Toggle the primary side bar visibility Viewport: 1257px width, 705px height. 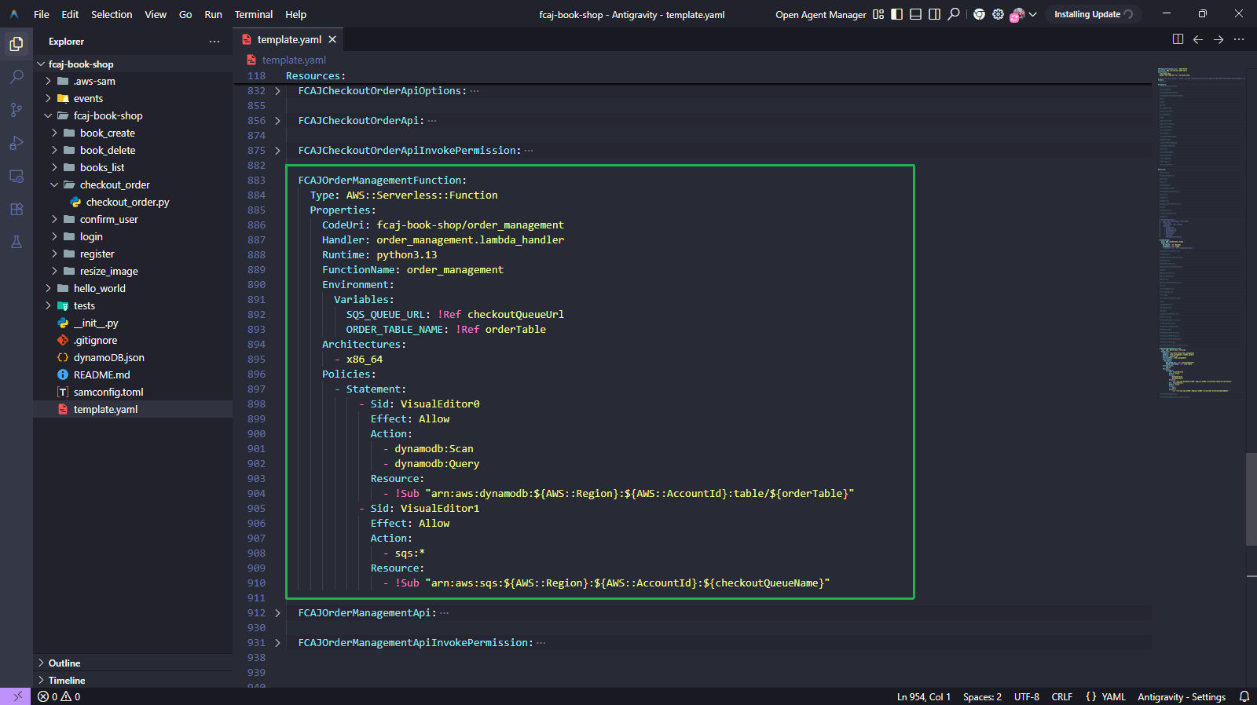[x=896, y=14]
